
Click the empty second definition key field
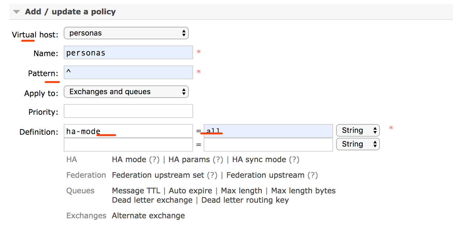coord(128,145)
